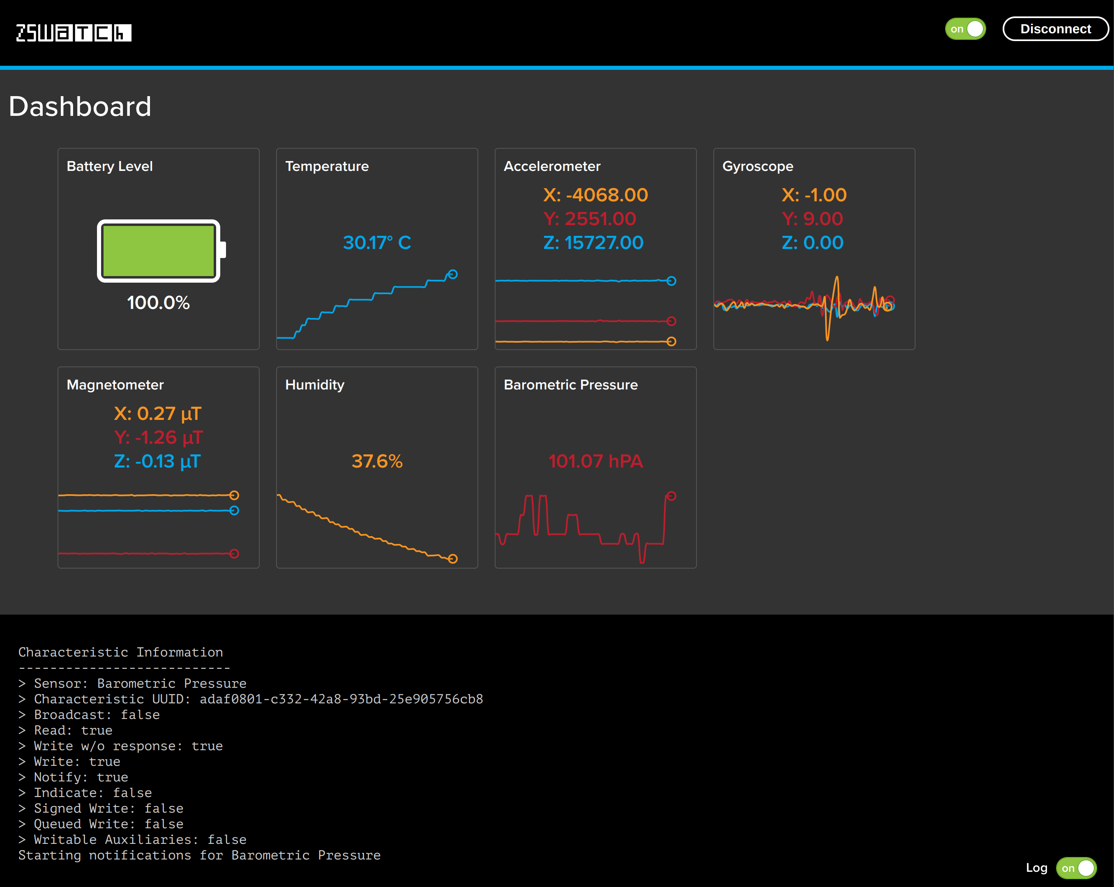
Task: Click the 37.6% humidity reading
Action: coord(377,461)
